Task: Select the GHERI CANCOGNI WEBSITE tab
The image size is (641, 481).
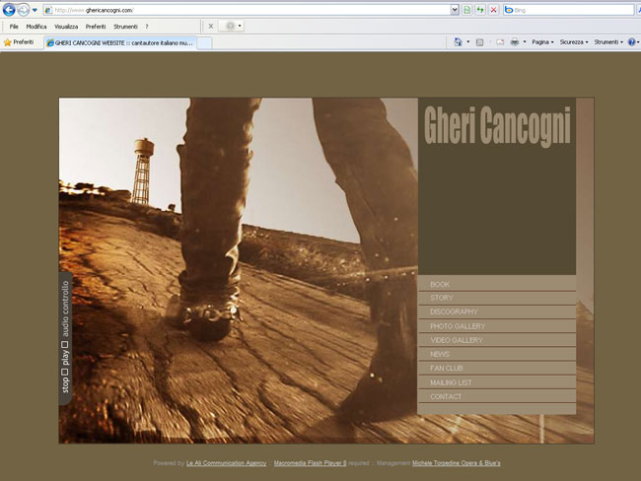Action: tap(119, 43)
